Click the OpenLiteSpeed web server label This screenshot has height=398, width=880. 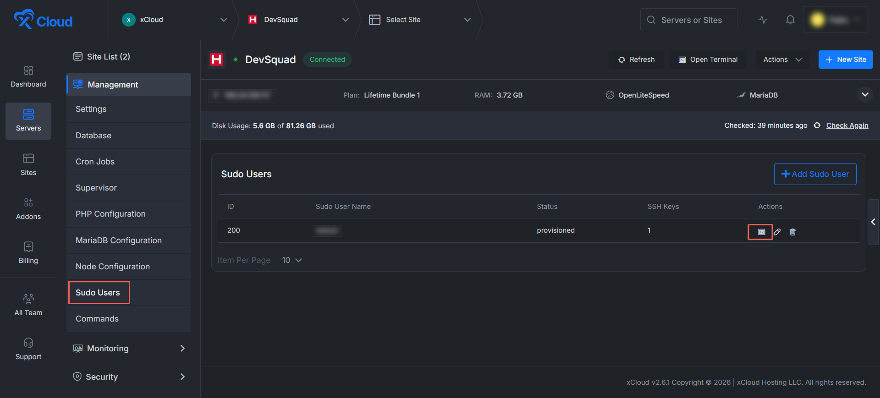coord(638,95)
